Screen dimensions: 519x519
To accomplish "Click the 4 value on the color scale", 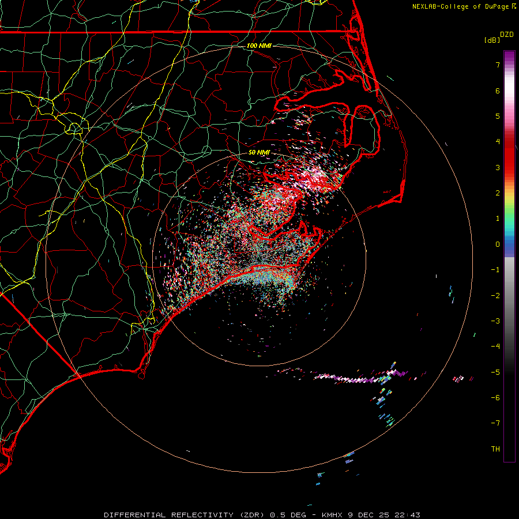I will (x=498, y=142).
